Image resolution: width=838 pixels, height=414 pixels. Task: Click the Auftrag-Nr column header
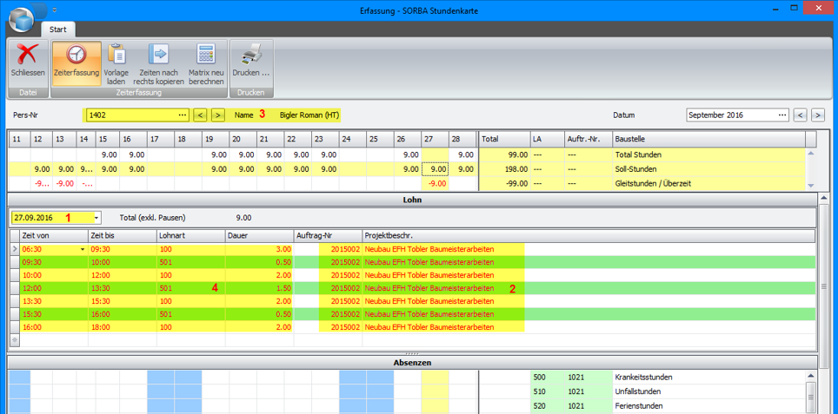click(x=328, y=235)
